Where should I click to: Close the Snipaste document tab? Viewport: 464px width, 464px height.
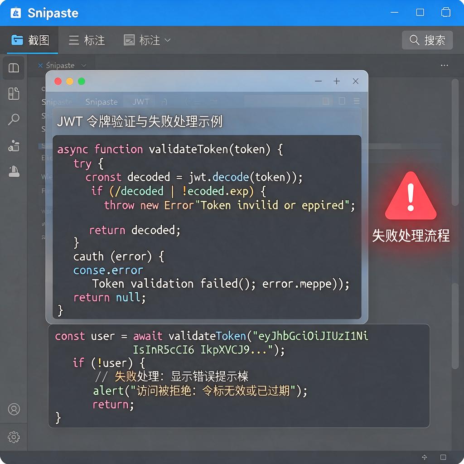(40, 65)
